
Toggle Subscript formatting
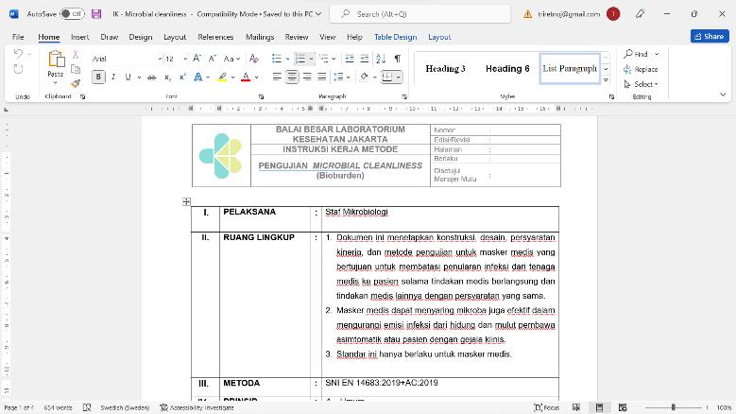coord(167,77)
